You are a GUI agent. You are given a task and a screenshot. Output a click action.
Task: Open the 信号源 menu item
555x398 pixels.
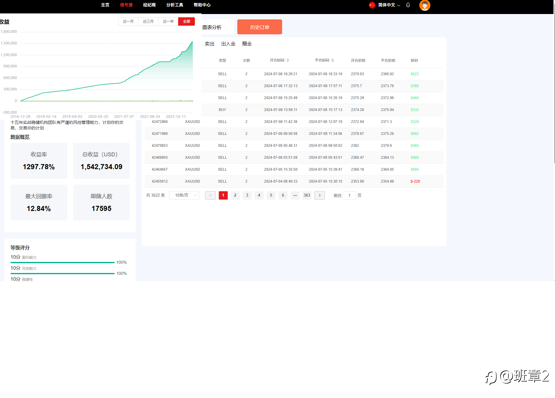point(126,5)
